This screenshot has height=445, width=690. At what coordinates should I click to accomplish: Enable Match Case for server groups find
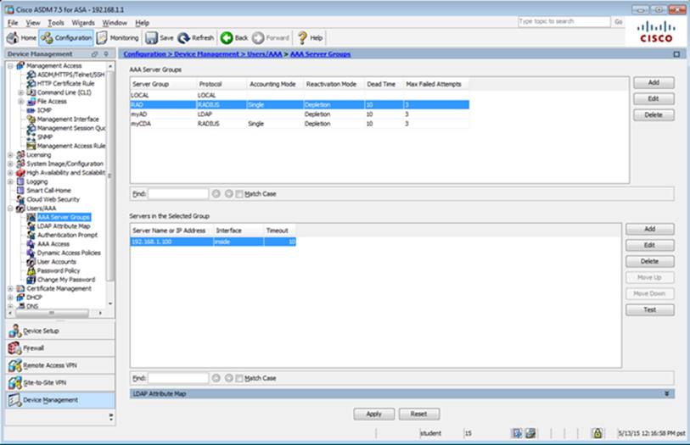point(239,194)
